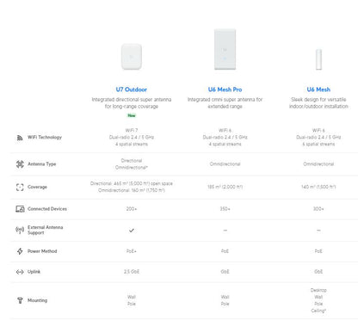358x320 pixels.
Task: Select the Power Method label
Action: tap(42, 251)
